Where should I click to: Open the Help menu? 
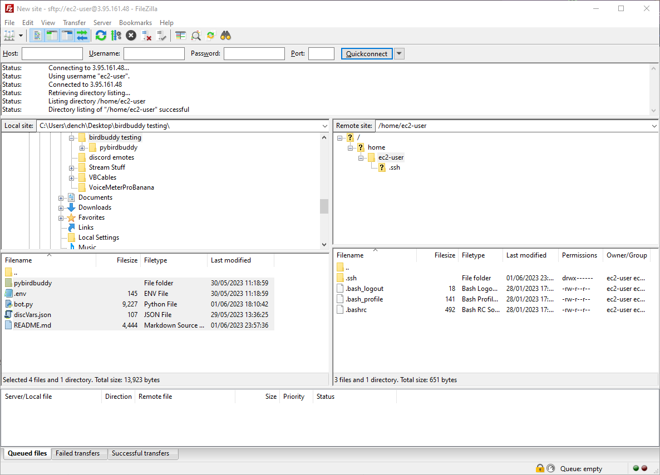166,23
